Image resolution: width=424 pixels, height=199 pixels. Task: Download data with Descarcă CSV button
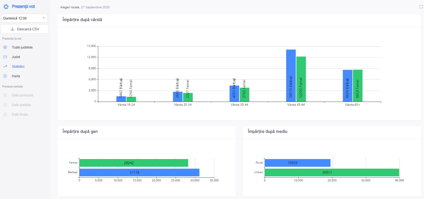click(25, 29)
